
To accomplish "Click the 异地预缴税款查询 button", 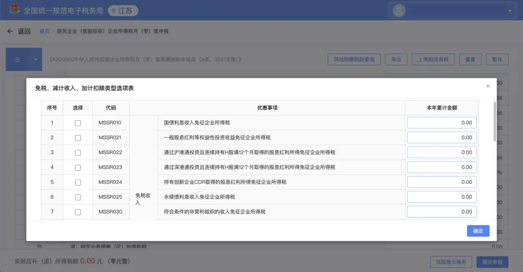I will point(354,59).
